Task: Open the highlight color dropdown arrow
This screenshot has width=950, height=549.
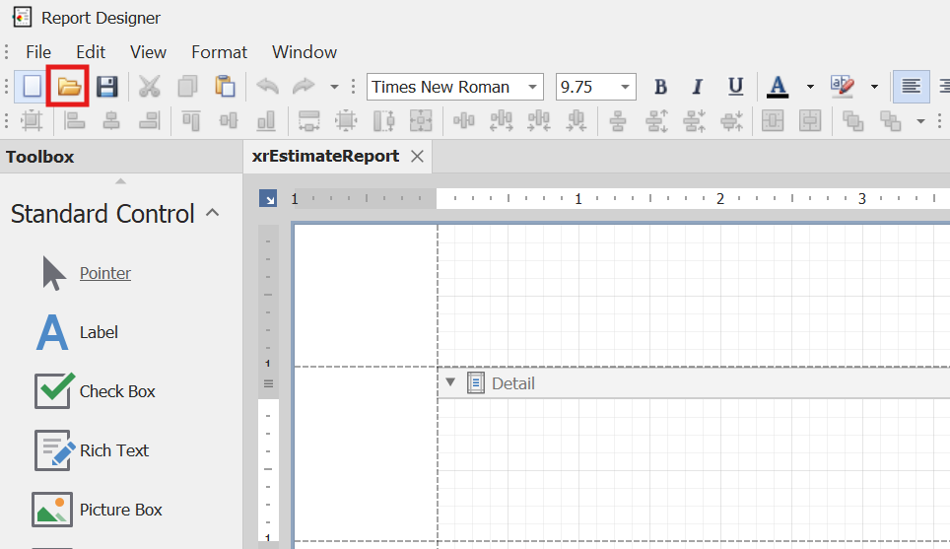Action: point(874,87)
